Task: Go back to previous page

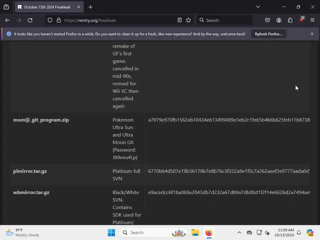Action: (x=7, y=20)
